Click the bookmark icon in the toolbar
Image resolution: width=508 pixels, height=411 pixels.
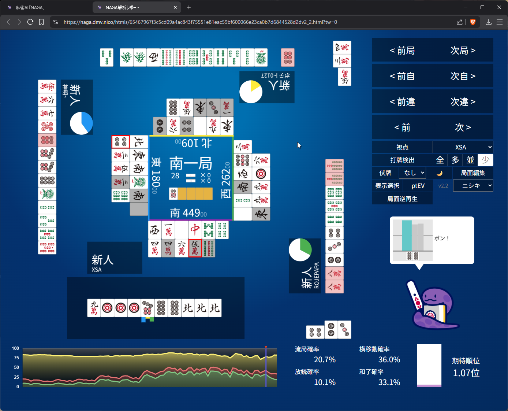pyautogui.click(x=41, y=22)
